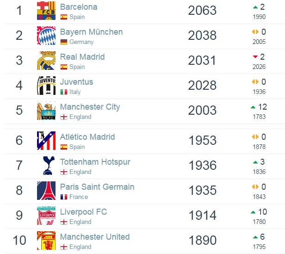The height and width of the screenshot is (254, 285).
Task: Select the Tottenham Hotspur name link
Action: pyautogui.click(x=95, y=162)
